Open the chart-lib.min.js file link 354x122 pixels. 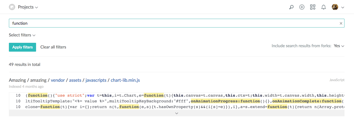point(125,80)
